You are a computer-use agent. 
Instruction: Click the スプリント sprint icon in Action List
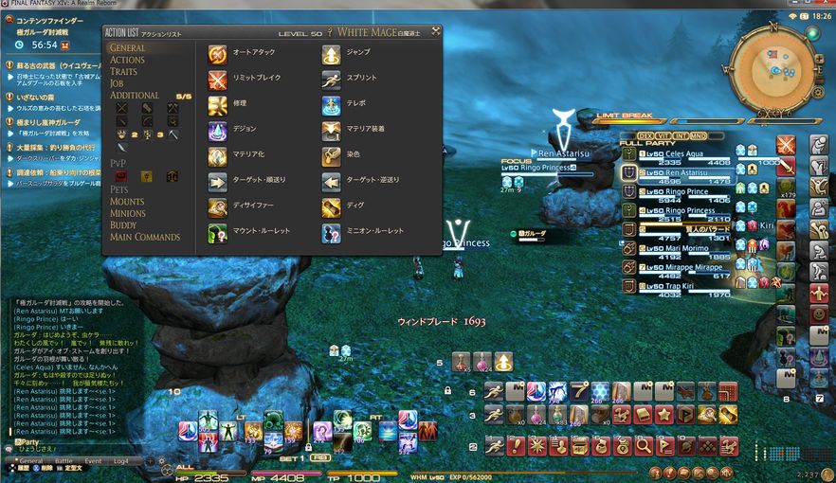click(331, 80)
